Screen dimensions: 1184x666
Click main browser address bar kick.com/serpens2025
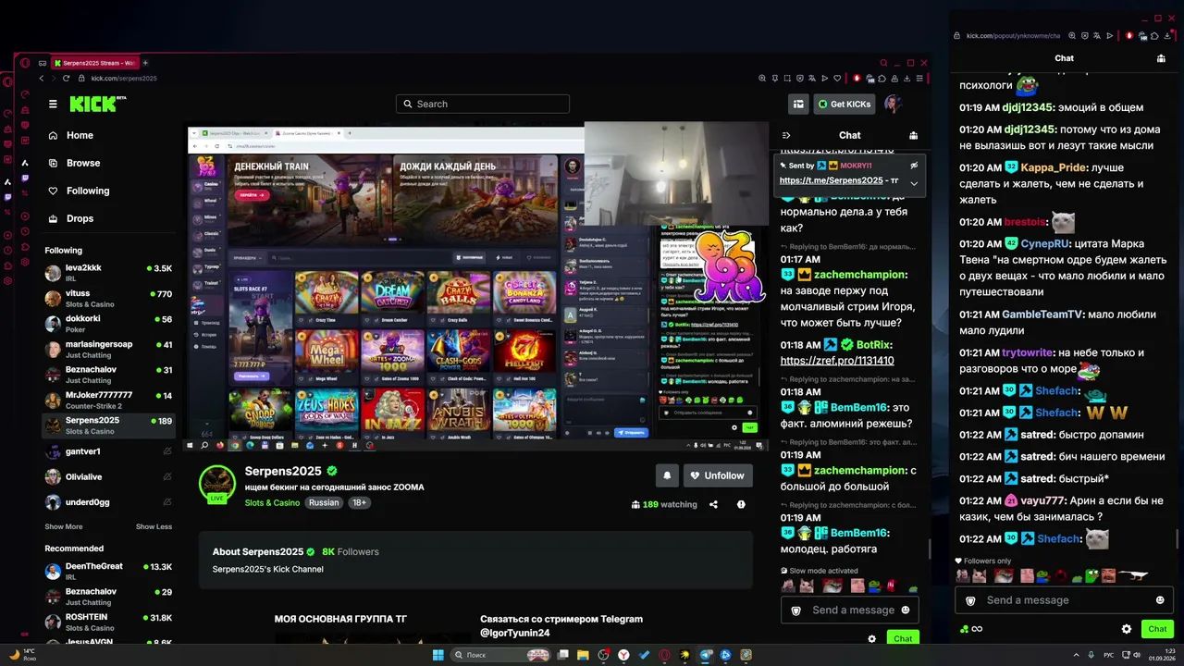[x=124, y=79]
